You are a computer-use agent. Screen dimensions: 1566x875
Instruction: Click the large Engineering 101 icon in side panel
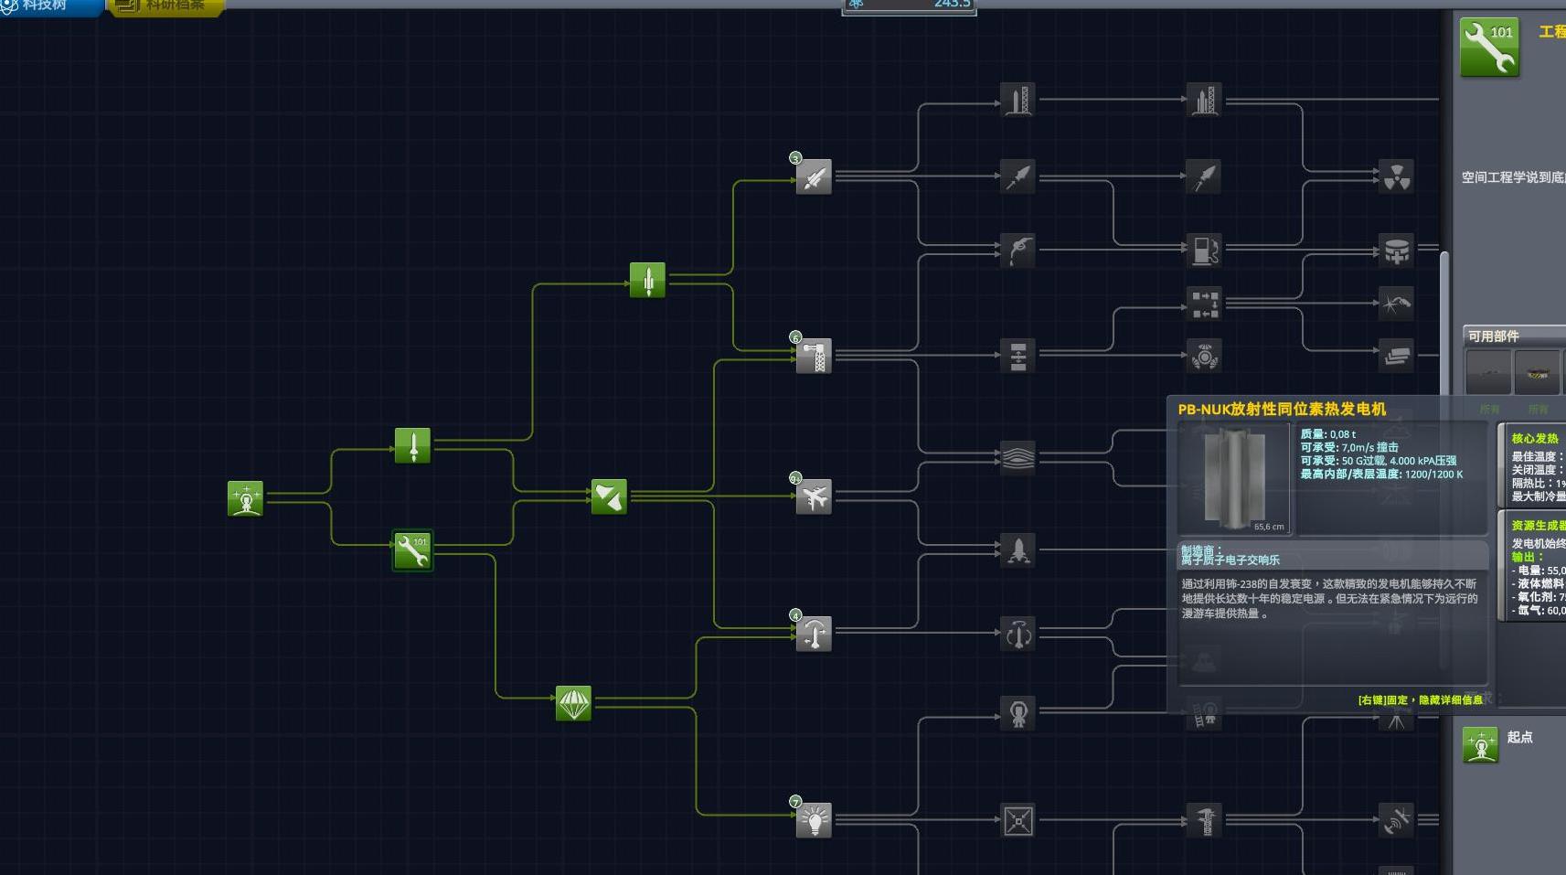[x=1489, y=47]
